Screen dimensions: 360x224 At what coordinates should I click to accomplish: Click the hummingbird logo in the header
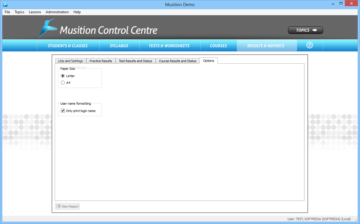(47, 28)
